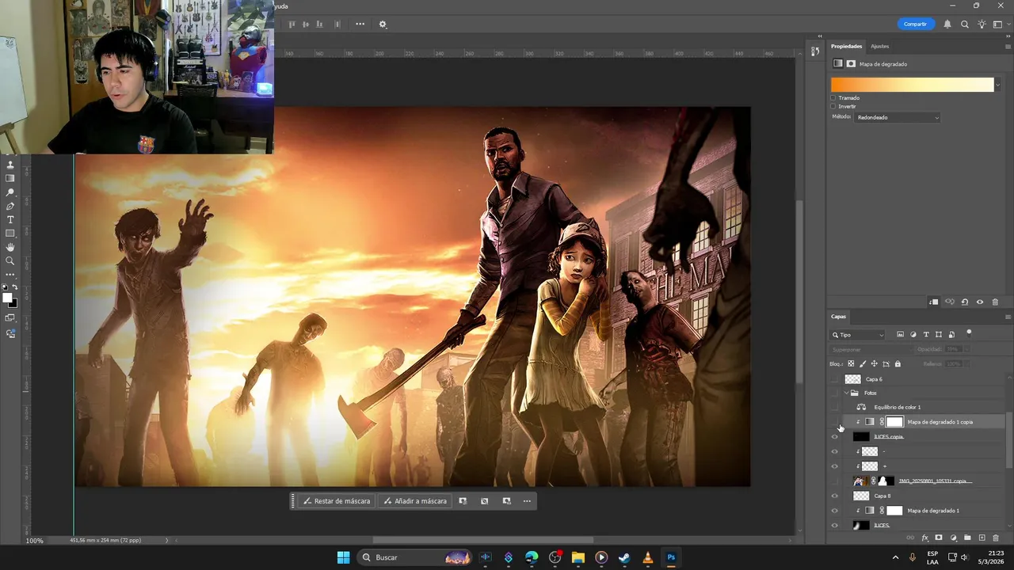The height and width of the screenshot is (570, 1014).
Task: Select the Dodge tool
Action: click(x=10, y=192)
